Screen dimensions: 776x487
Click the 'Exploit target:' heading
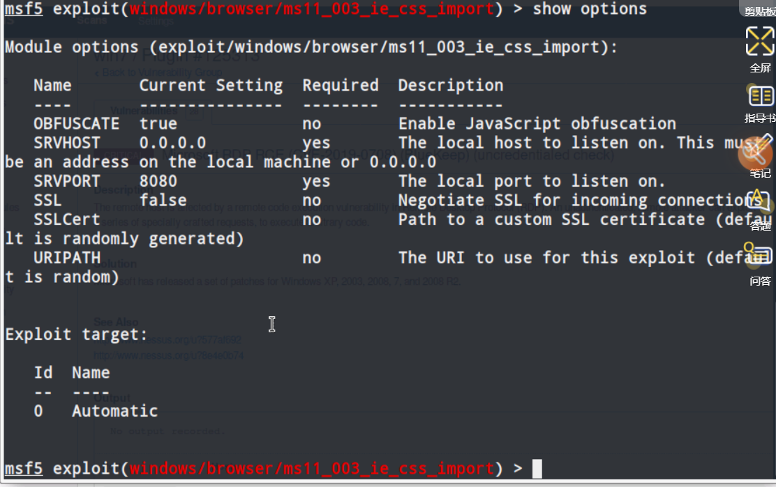[76, 334]
